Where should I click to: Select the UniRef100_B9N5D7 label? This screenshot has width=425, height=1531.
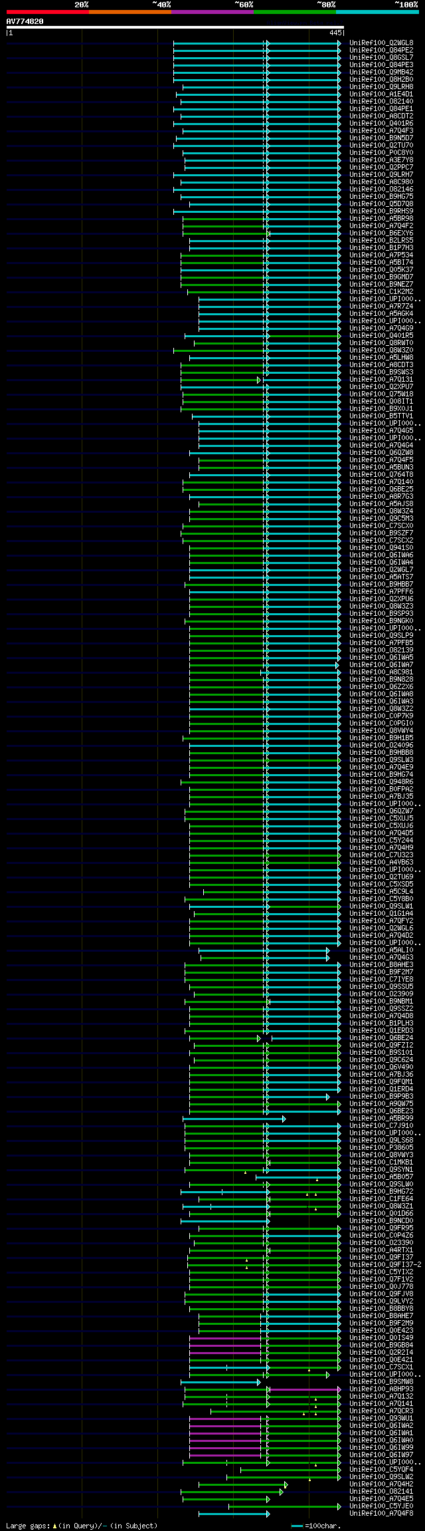381,138
